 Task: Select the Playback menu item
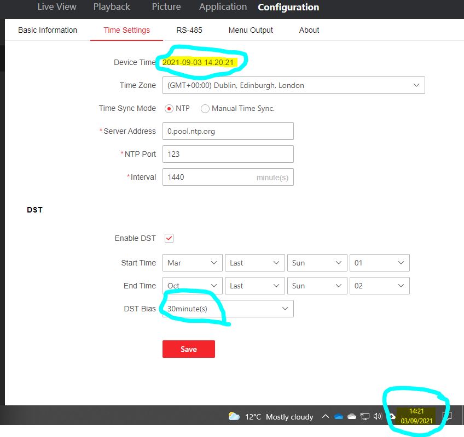[x=111, y=7]
